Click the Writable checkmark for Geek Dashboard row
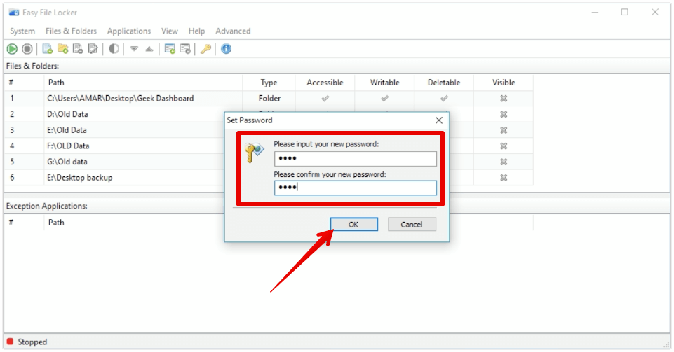This screenshot has height=352, width=674. 385,99
